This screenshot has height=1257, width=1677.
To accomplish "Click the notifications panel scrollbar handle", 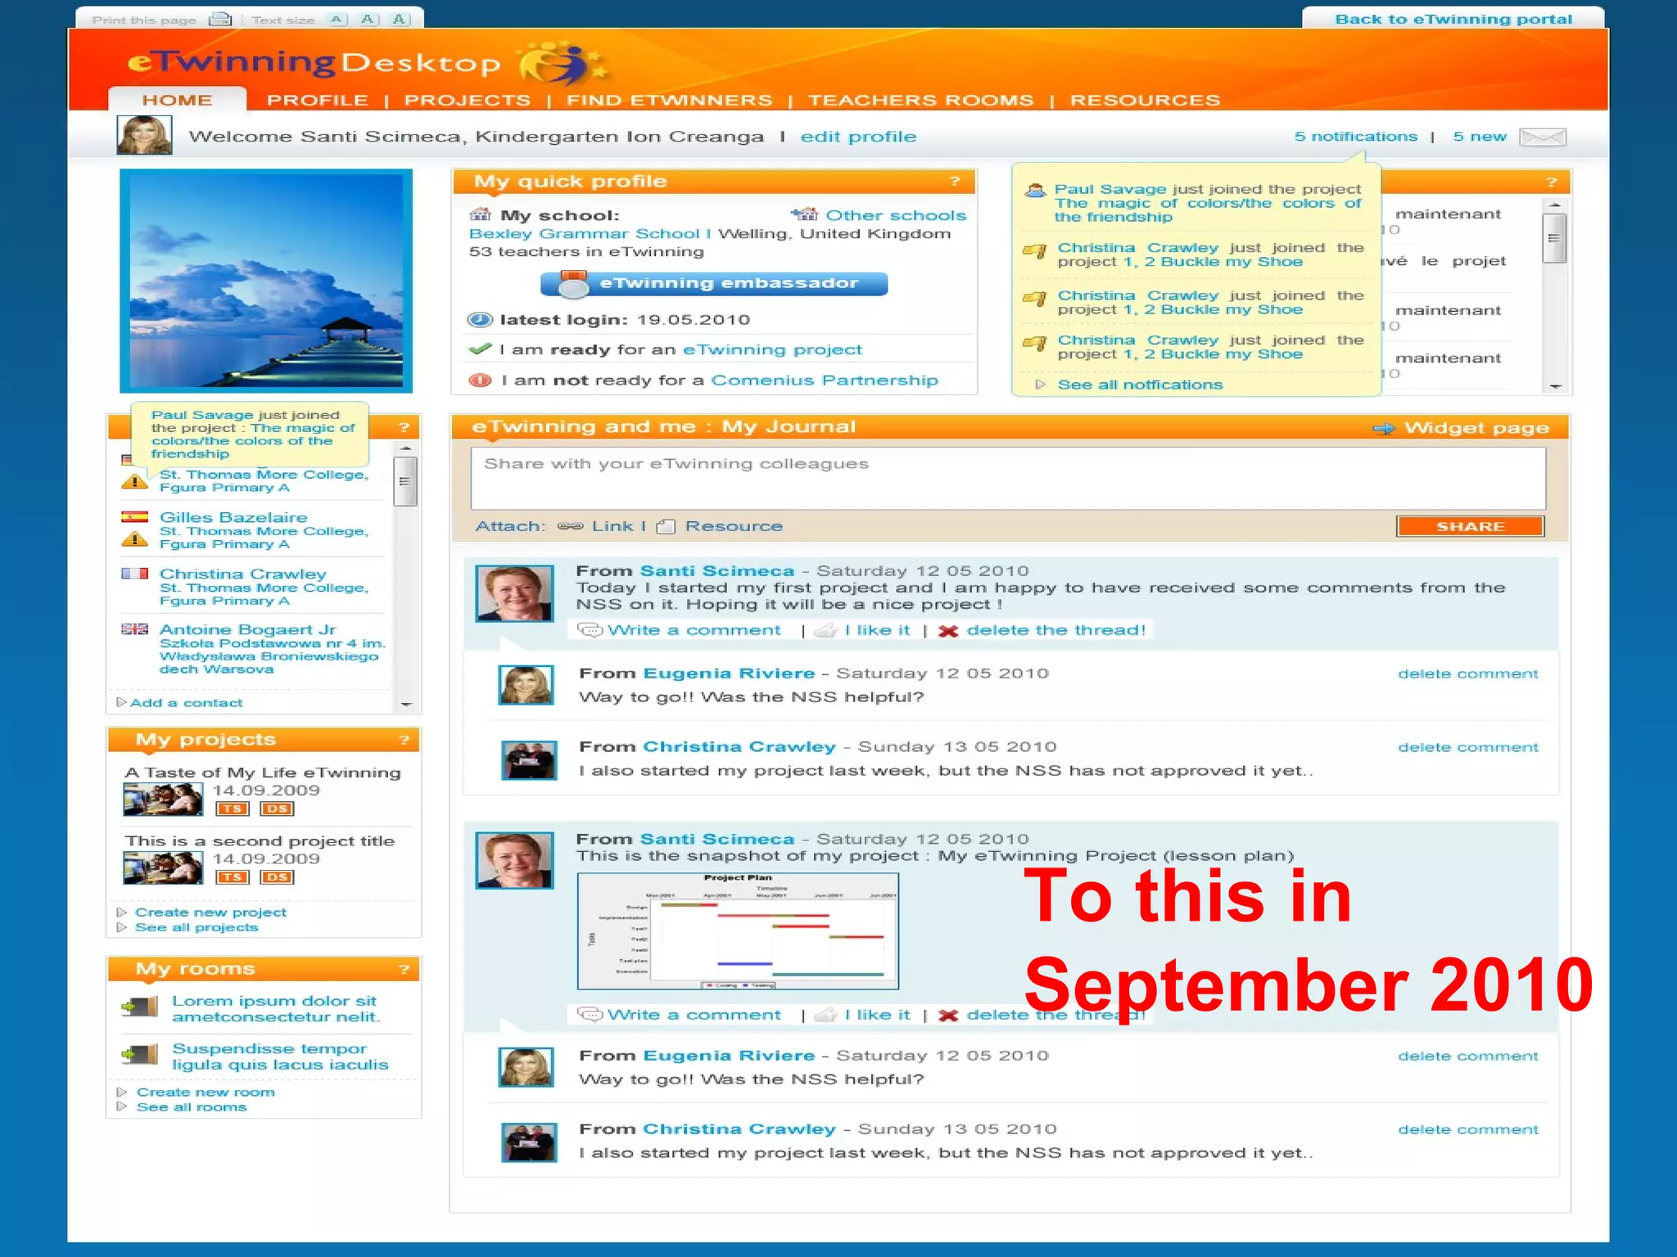I will (x=1554, y=238).
